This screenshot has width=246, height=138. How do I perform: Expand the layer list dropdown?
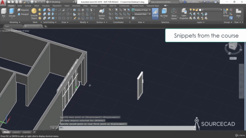[221, 10]
